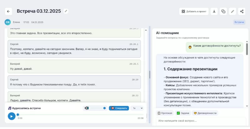The height and width of the screenshot is (129, 250).
Task: Click the 'Добавить в проект' button
Action: pyautogui.click(x=194, y=12)
